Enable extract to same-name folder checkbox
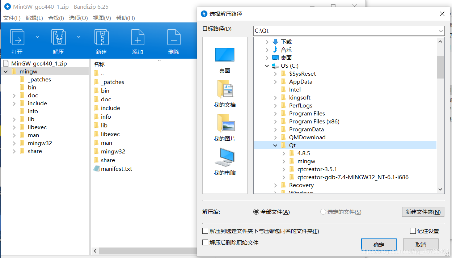The width and height of the screenshot is (452, 258). coord(205,231)
